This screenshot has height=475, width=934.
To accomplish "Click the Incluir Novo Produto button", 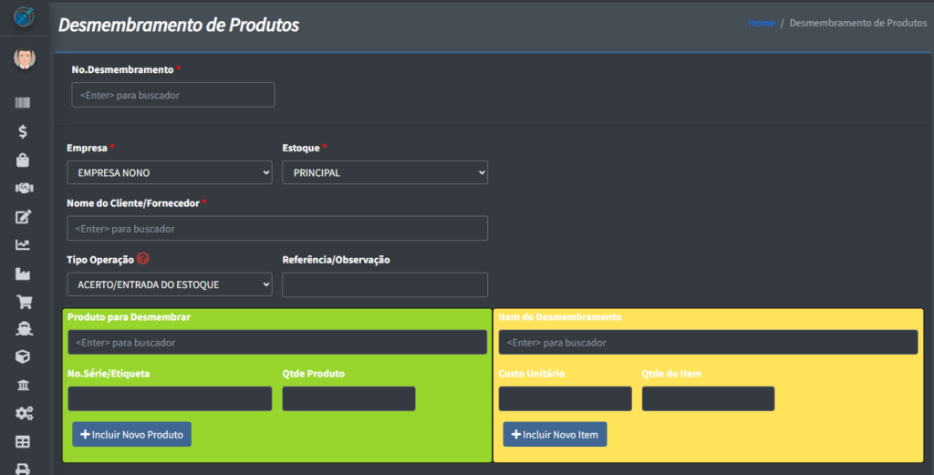I will click(131, 435).
